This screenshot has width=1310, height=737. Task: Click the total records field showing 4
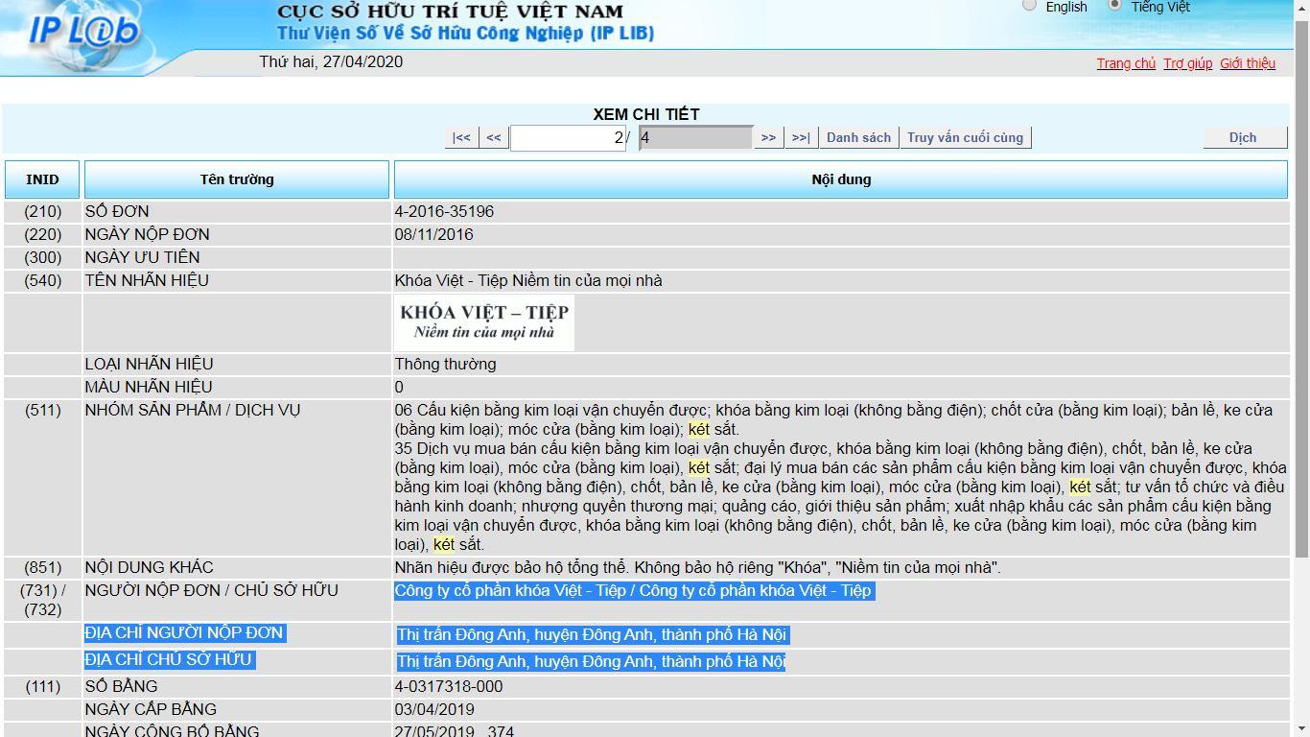(x=695, y=137)
